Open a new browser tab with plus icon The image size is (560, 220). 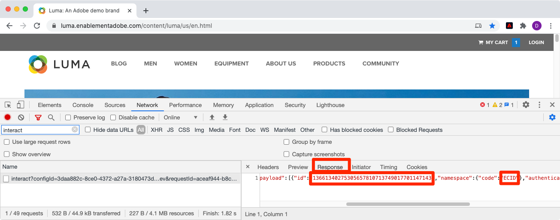146,11
